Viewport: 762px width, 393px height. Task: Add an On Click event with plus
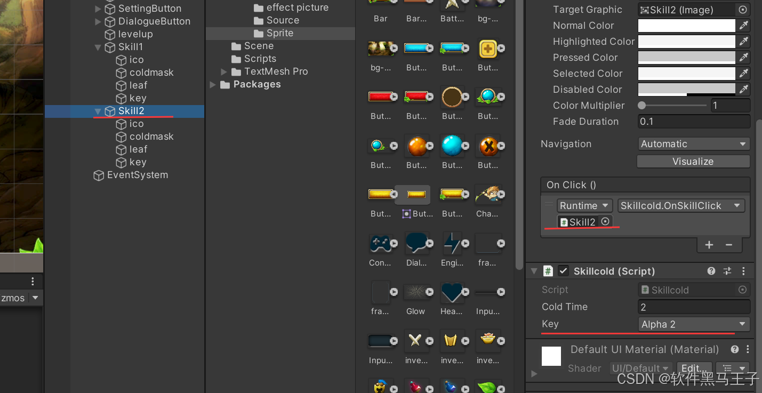point(709,245)
